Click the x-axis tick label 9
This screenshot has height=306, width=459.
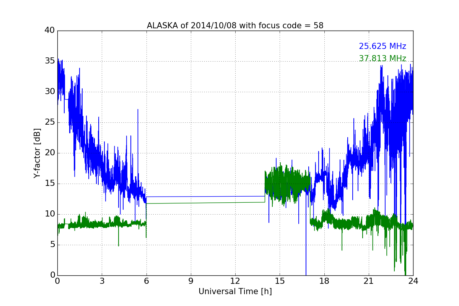click(190, 281)
